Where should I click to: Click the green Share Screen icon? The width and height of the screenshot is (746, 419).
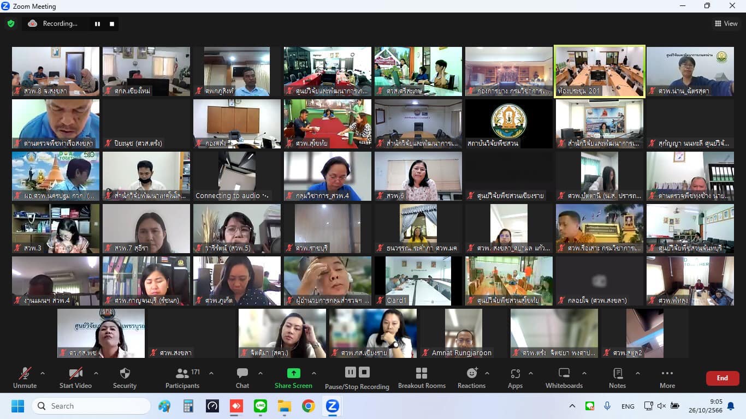coord(294,373)
